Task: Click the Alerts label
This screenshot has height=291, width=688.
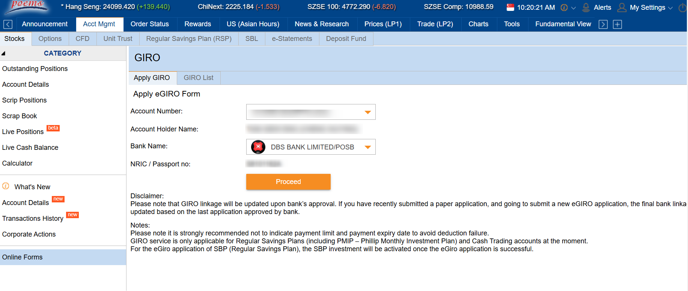Action: [602, 8]
